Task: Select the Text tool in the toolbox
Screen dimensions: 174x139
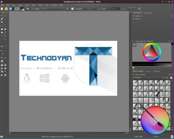Action: pyautogui.click(x=5, y=15)
